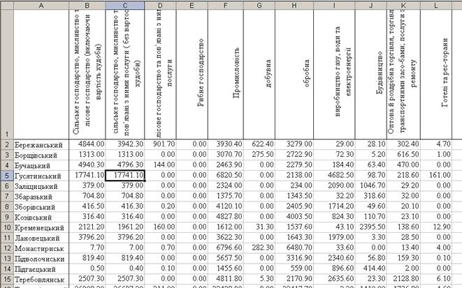Select column B header

87,6
